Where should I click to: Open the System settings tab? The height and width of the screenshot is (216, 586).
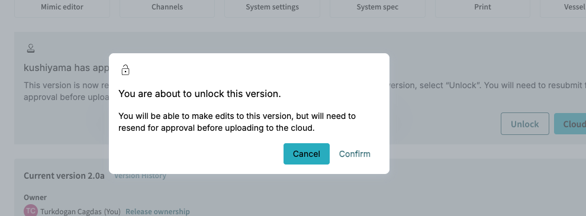click(x=272, y=7)
